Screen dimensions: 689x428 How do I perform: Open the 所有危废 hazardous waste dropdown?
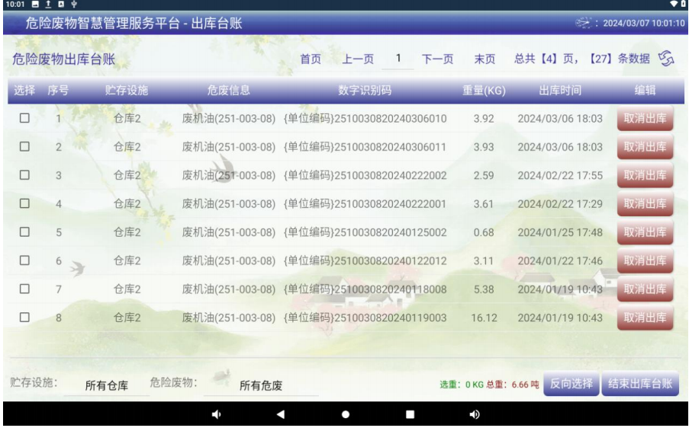coord(261,385)
